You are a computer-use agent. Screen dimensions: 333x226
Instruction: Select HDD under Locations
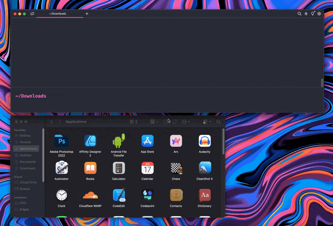click(26, 203)
